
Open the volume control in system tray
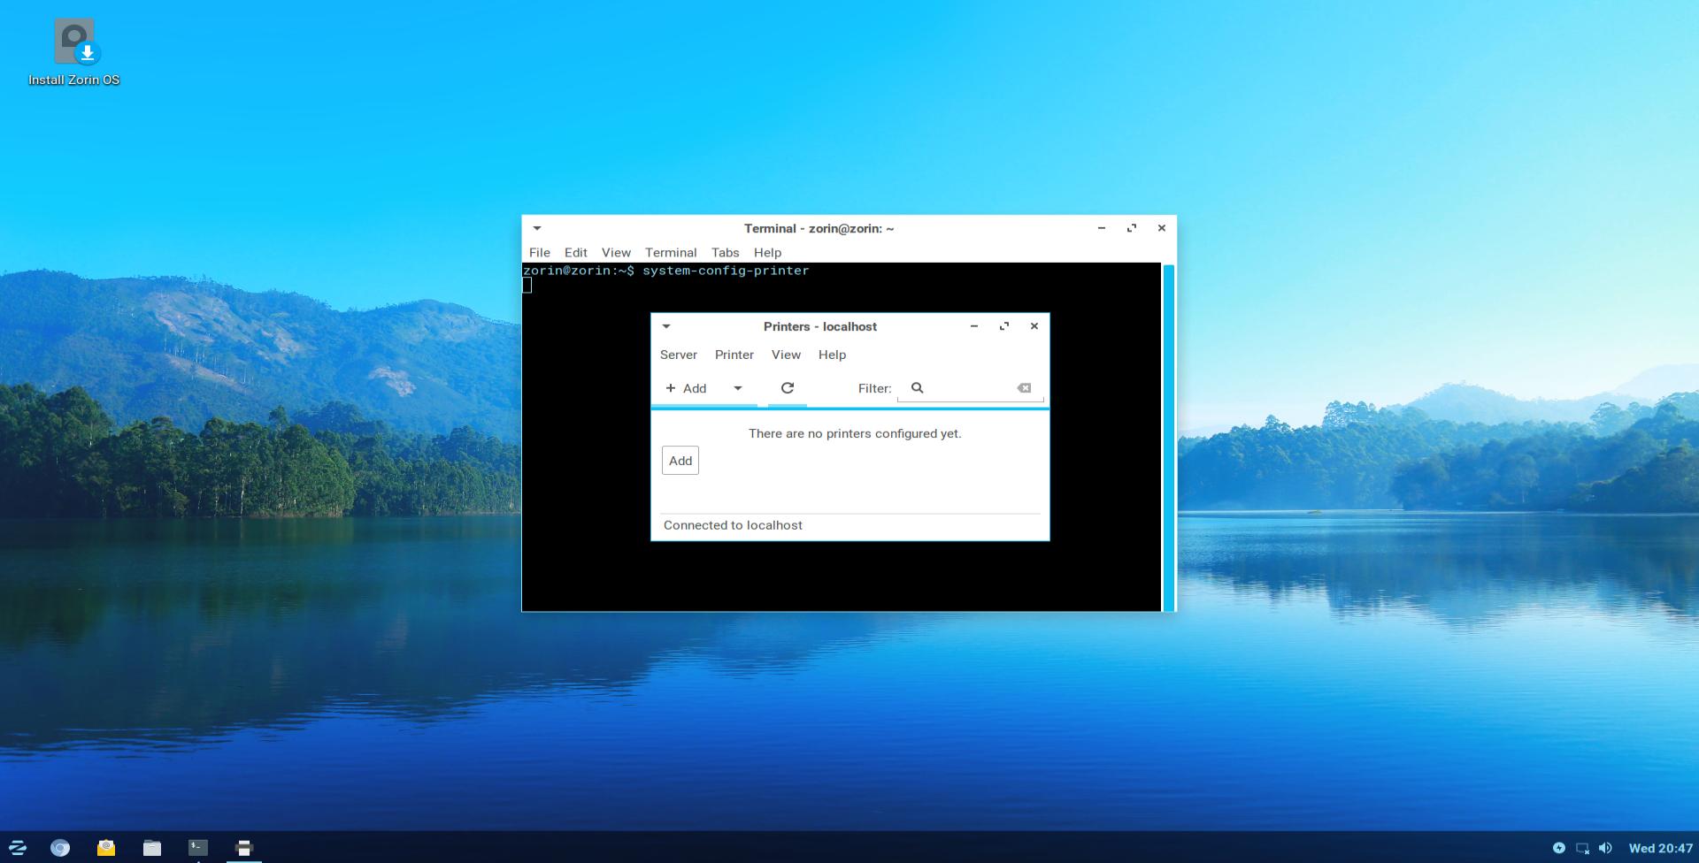tap(1605, 848)
